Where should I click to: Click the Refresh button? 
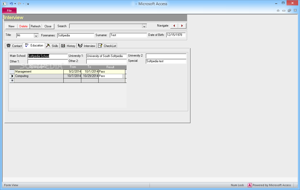35,26
